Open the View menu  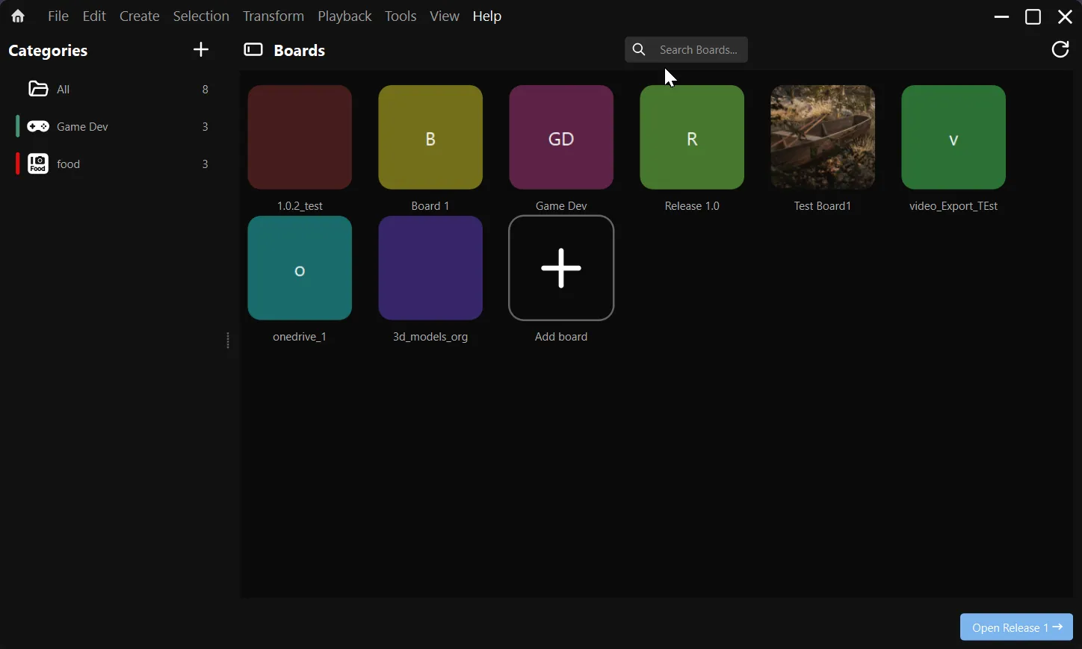(445, 16)
